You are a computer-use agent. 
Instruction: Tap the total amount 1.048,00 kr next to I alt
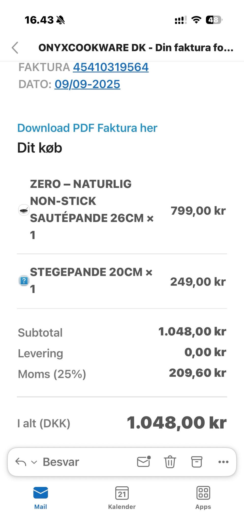pos(176,423)
